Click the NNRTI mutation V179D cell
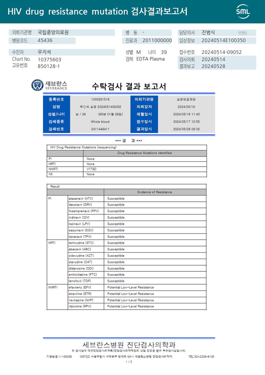This screenshot has height=375, width=265. [145, 169]
